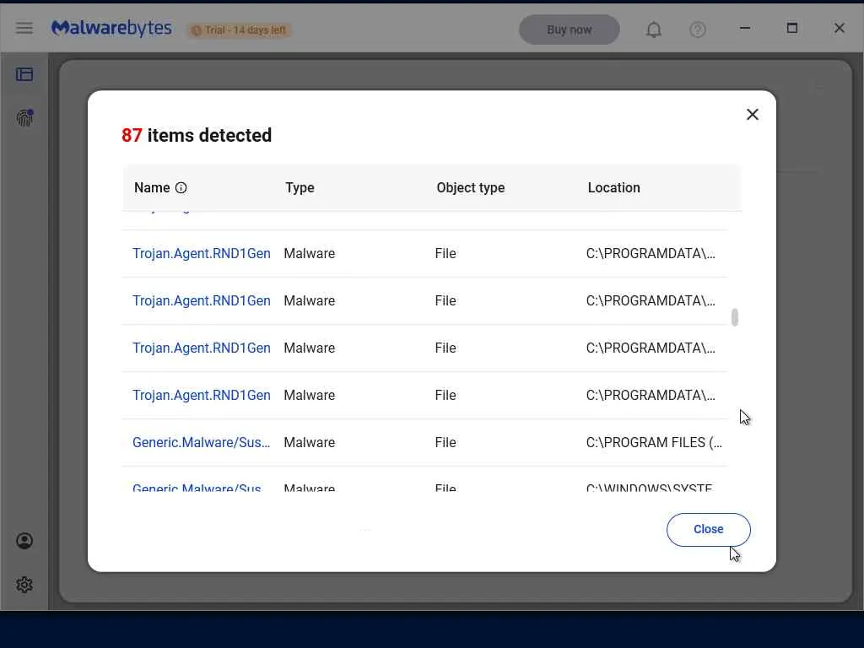Click the Object type column header
Image resolution: width=864 pixels, height=648 pixels.
pyautogui.click(x=470, y=188)
